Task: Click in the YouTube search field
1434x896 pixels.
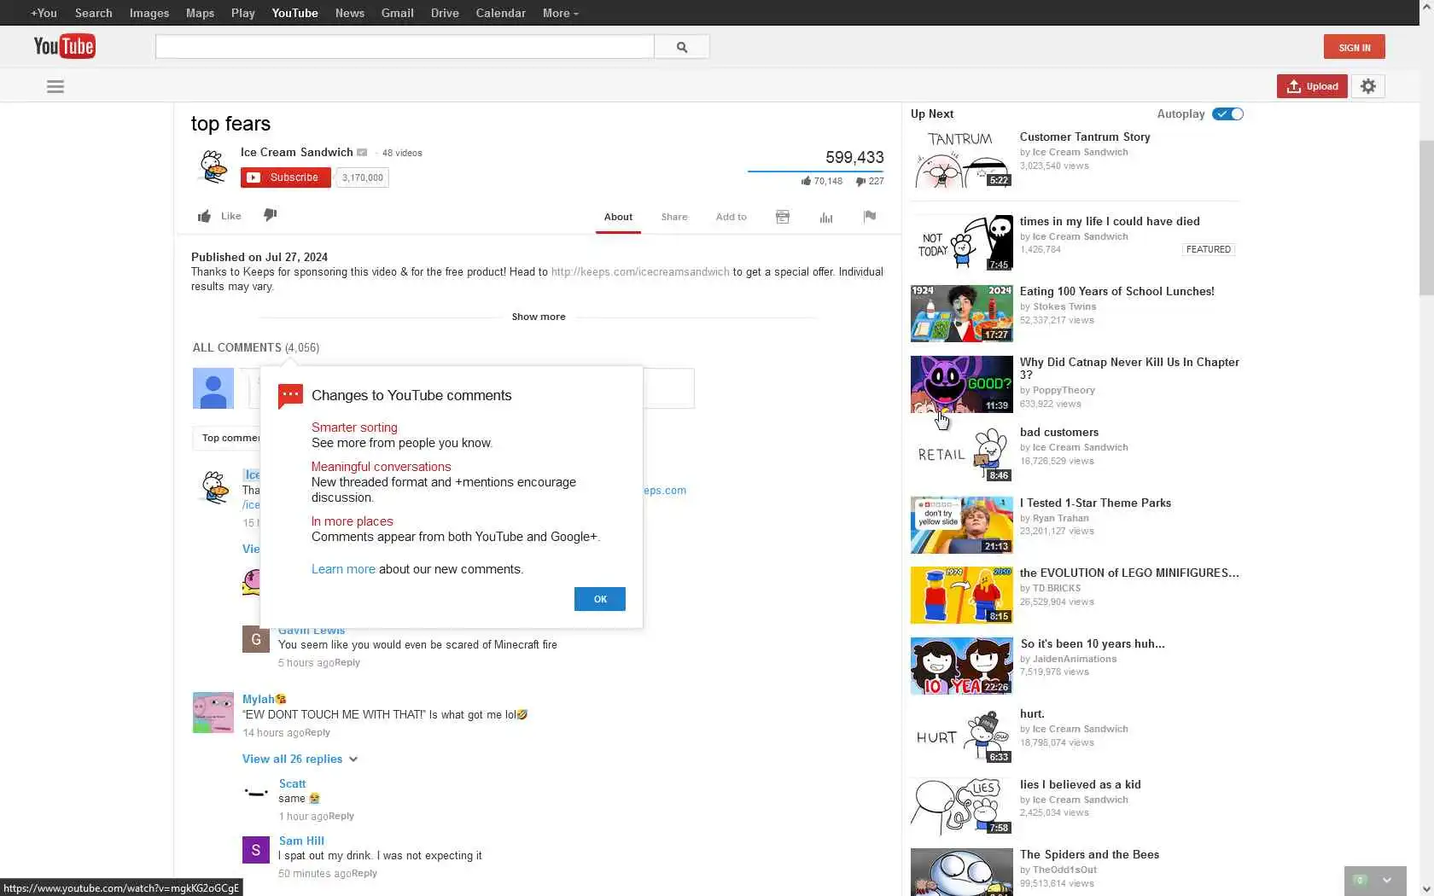Action: pyautogui.click(x=405, y=47)
